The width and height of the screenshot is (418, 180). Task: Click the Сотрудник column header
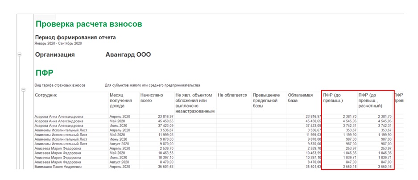[x=46, y=95]
